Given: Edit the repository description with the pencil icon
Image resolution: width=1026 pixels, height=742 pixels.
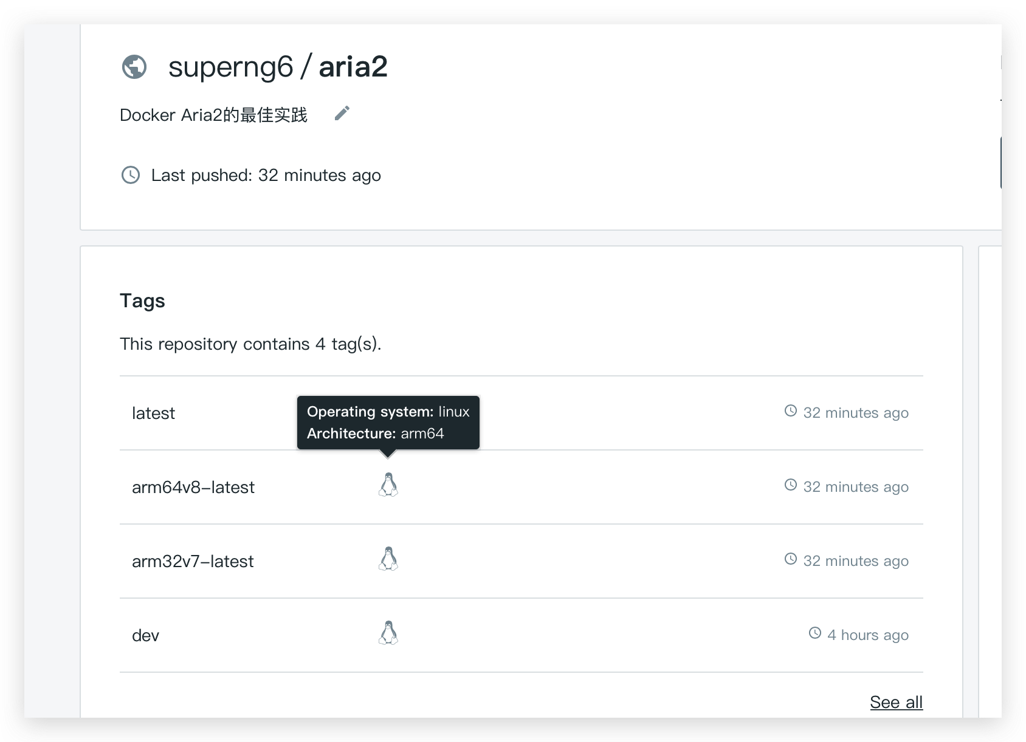Looking at the screenshot, I should [342, 114].
